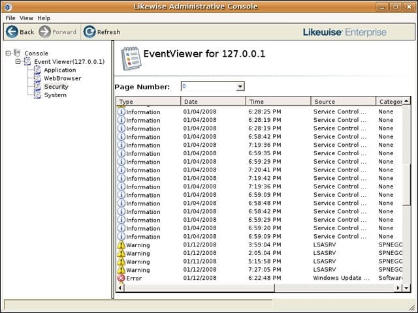Click the Console computer icon in tree
The image size is (418, 313).
18,53
